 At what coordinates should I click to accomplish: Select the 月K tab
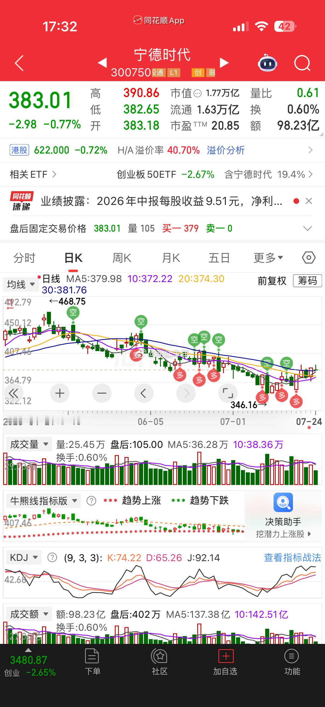coord(171,258)
